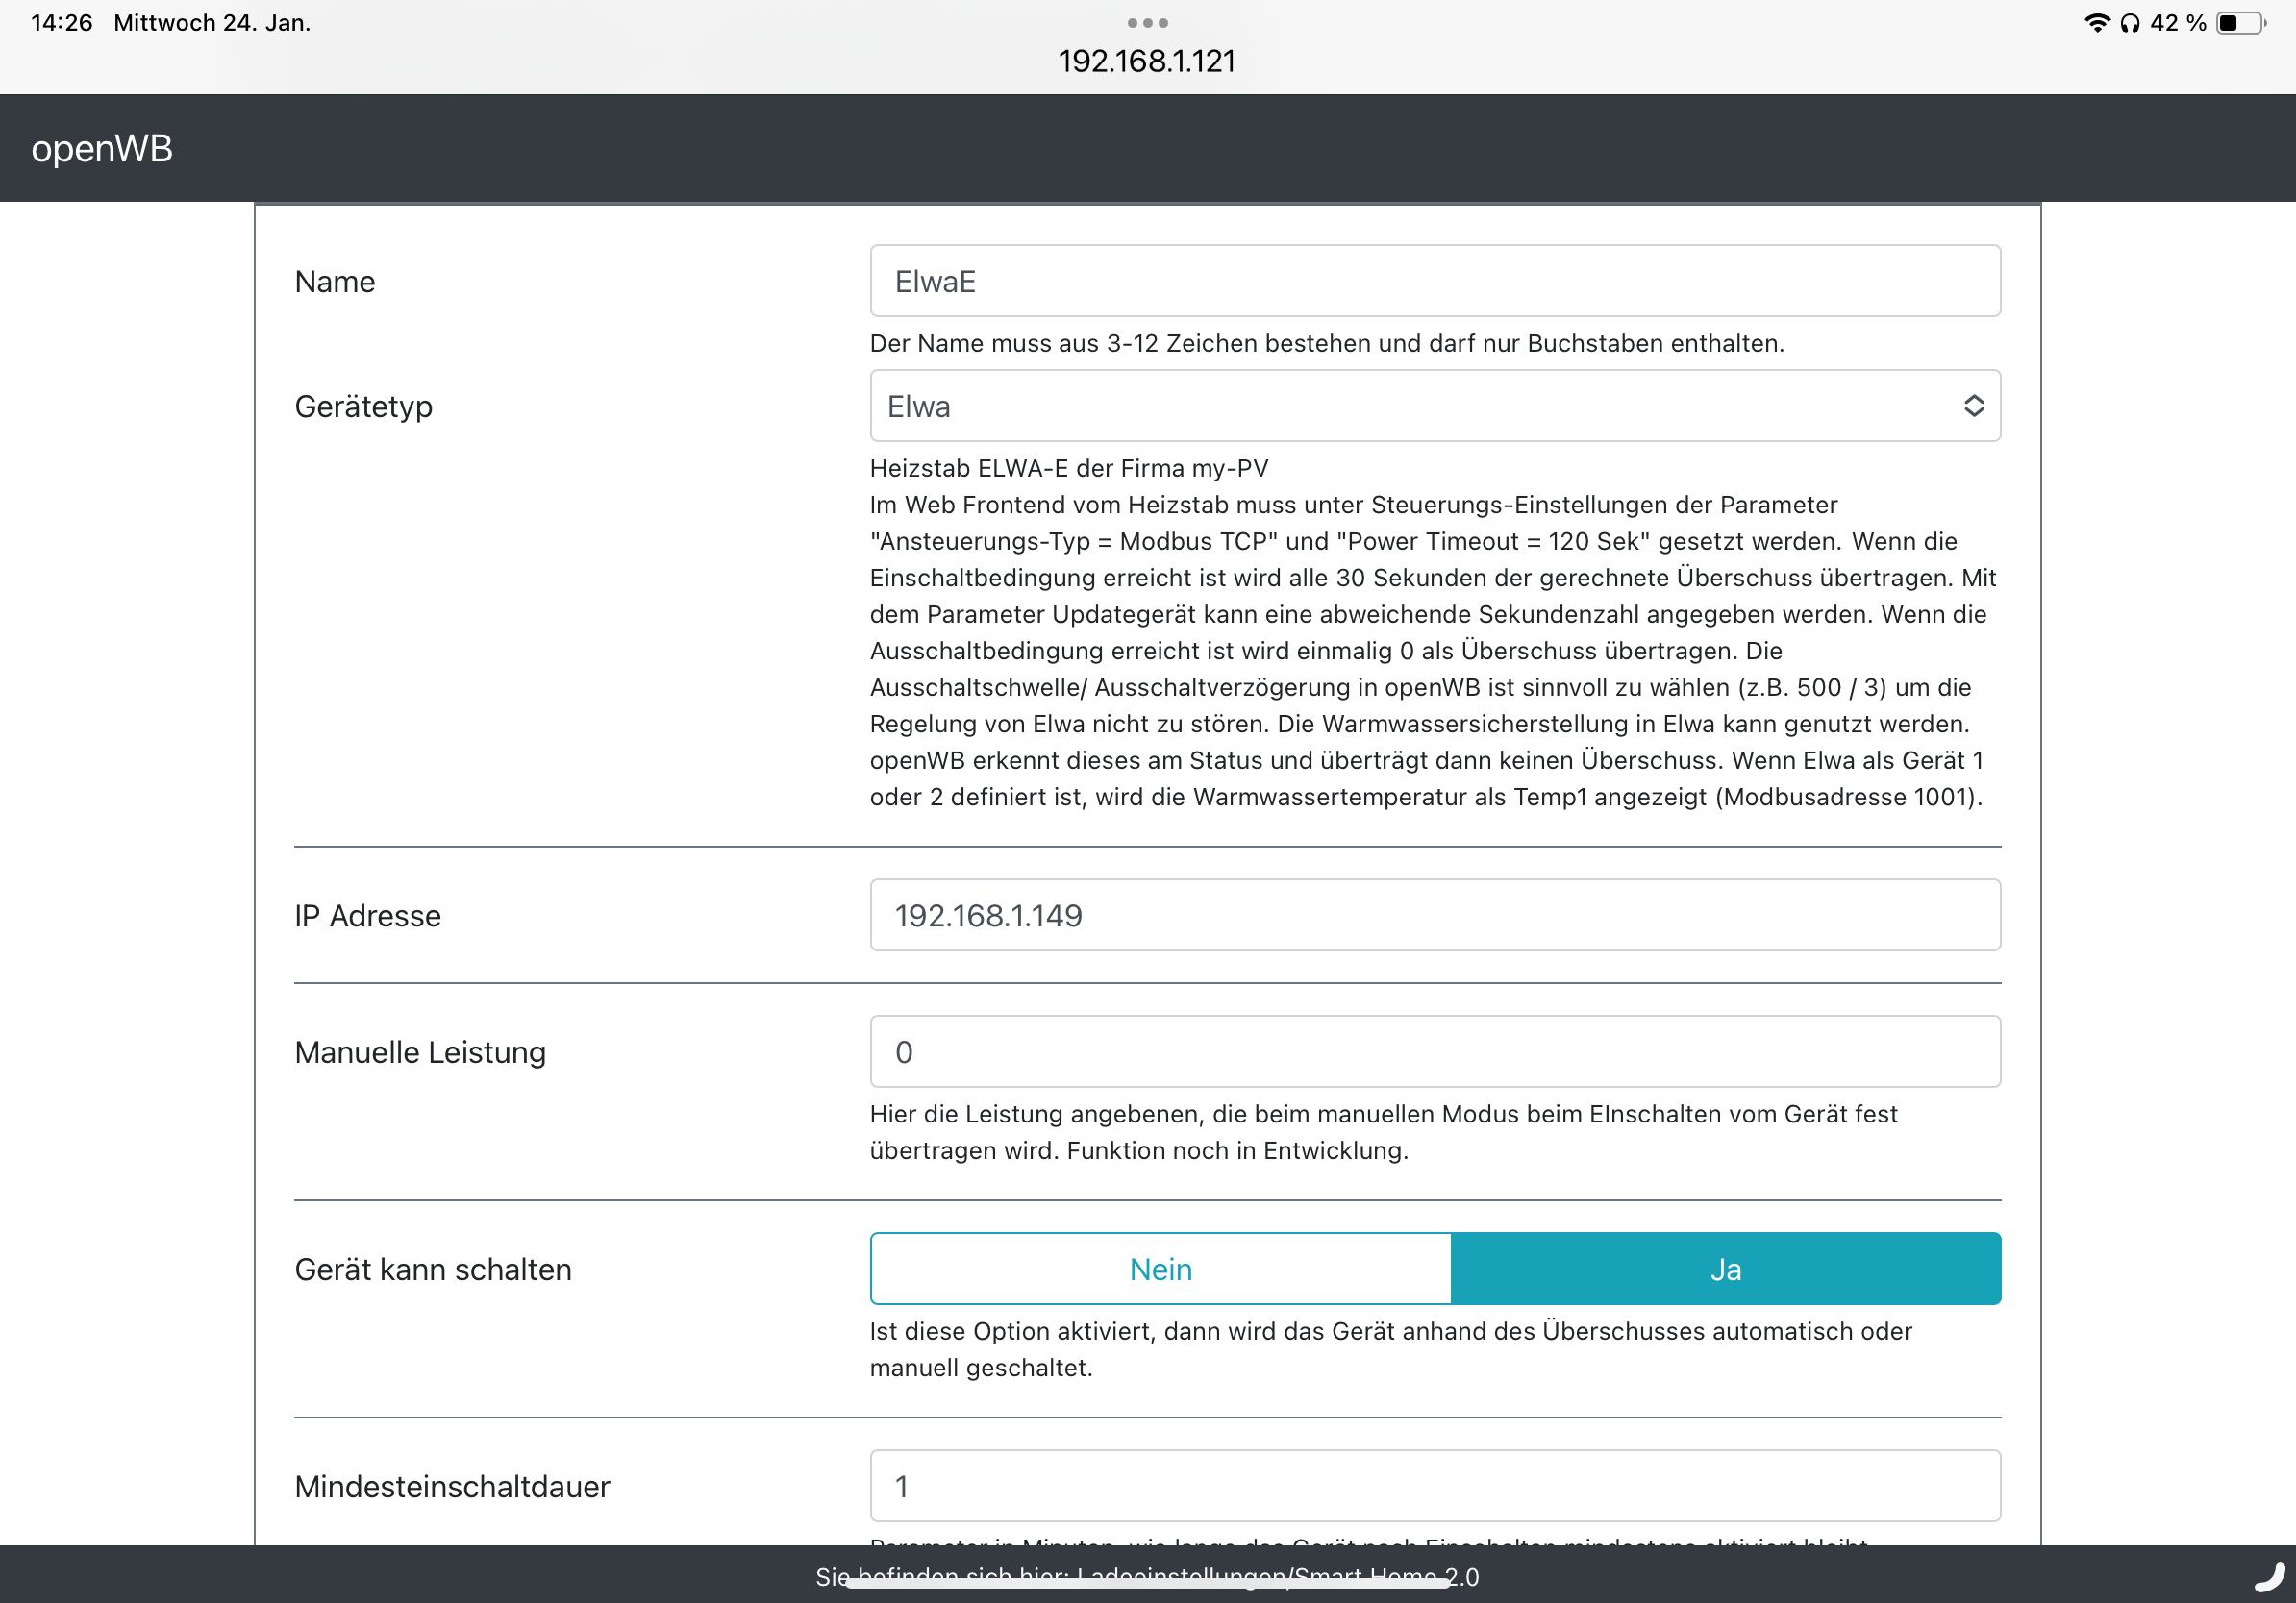The image size is (2296, 1603).
Task: Tap the three-dots multitasking icon at top
Action: click(x=1147, y=22)
